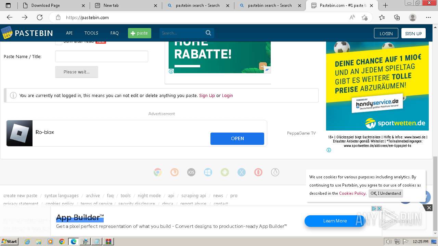
Task: Open the browser profile avatar
Action: (x=413, y=17)
